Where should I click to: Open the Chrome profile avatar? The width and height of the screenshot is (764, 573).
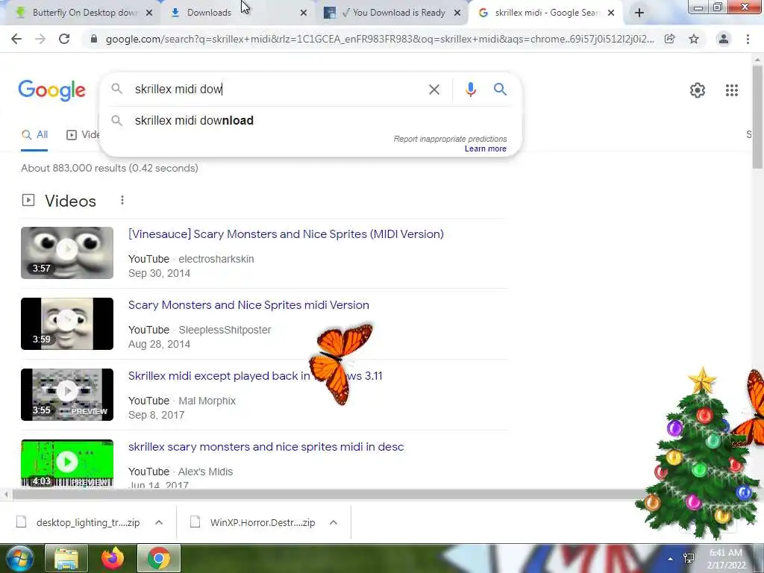click(724, 39)
